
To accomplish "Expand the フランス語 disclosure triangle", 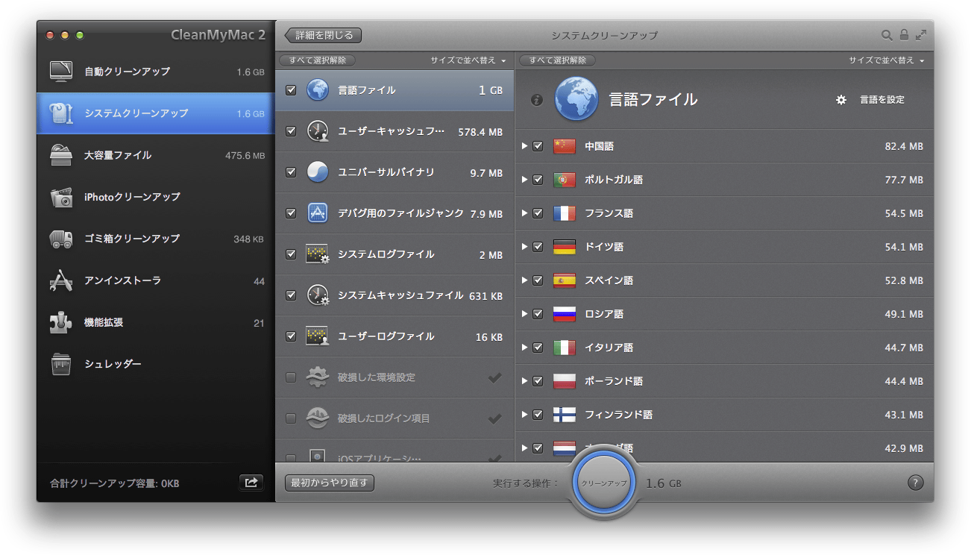I will click(525, 213).
